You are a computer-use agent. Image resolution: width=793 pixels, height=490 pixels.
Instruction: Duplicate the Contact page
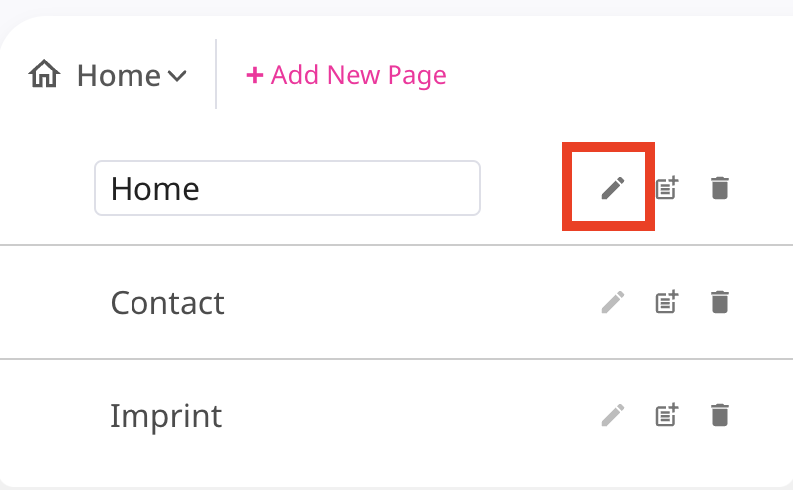pyautogui.click(x=667, y=302)
